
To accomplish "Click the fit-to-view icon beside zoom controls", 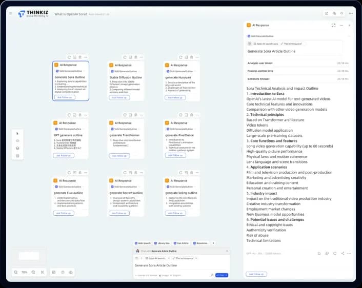I will tap(42, 272).
